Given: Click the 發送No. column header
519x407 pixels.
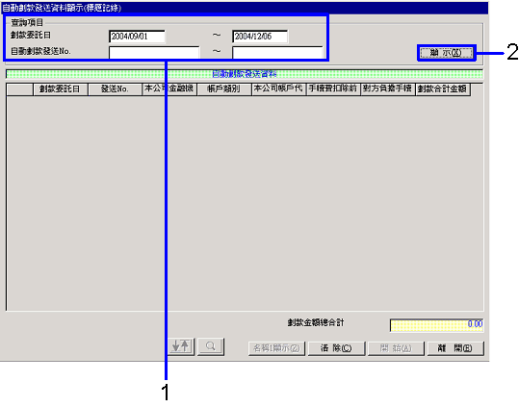Looking at the screenshot, I should (115, 89).
